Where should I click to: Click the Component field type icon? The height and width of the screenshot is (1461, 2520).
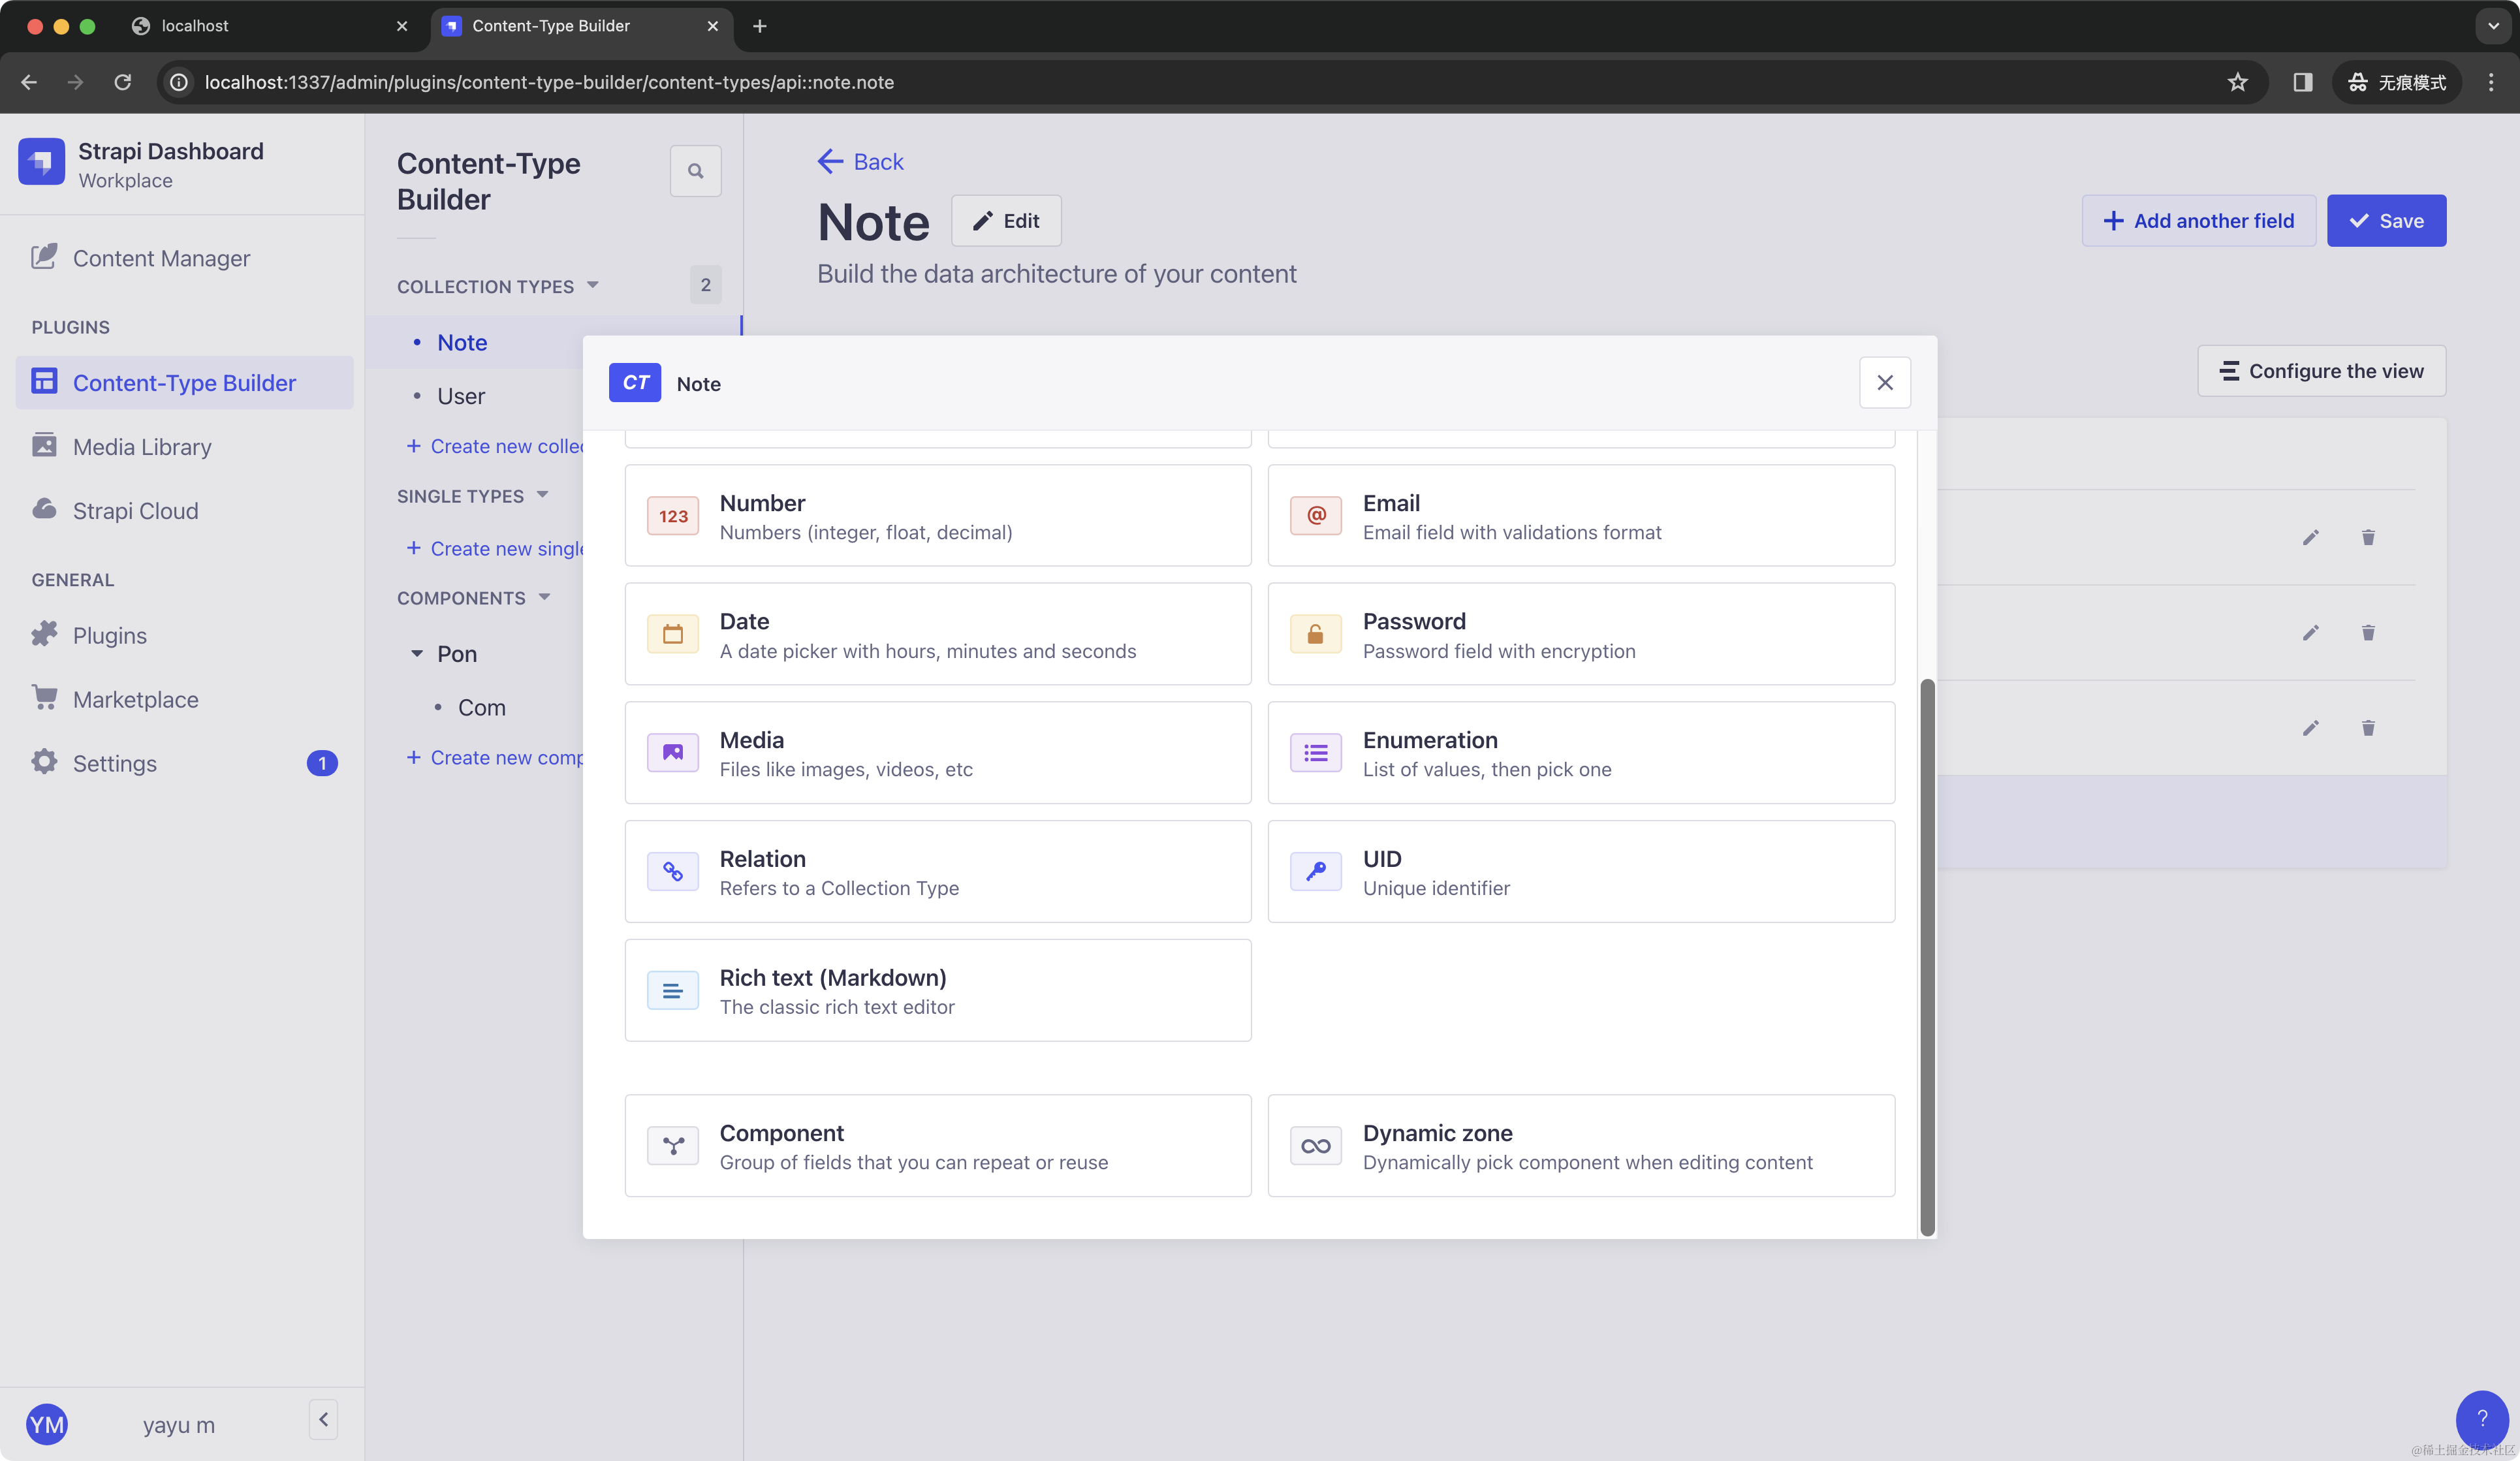pos(672,1146)
